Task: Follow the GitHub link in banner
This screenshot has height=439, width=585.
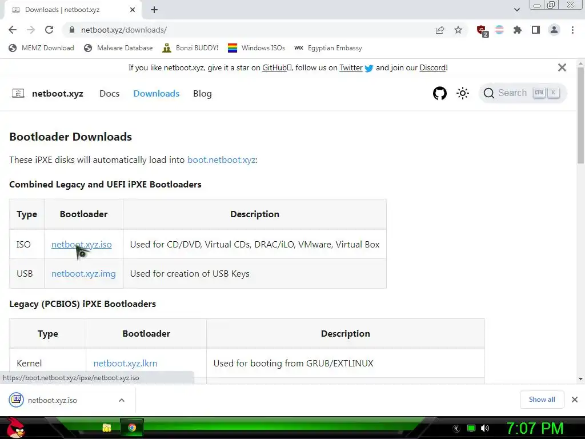Action: tap(277, 67)
